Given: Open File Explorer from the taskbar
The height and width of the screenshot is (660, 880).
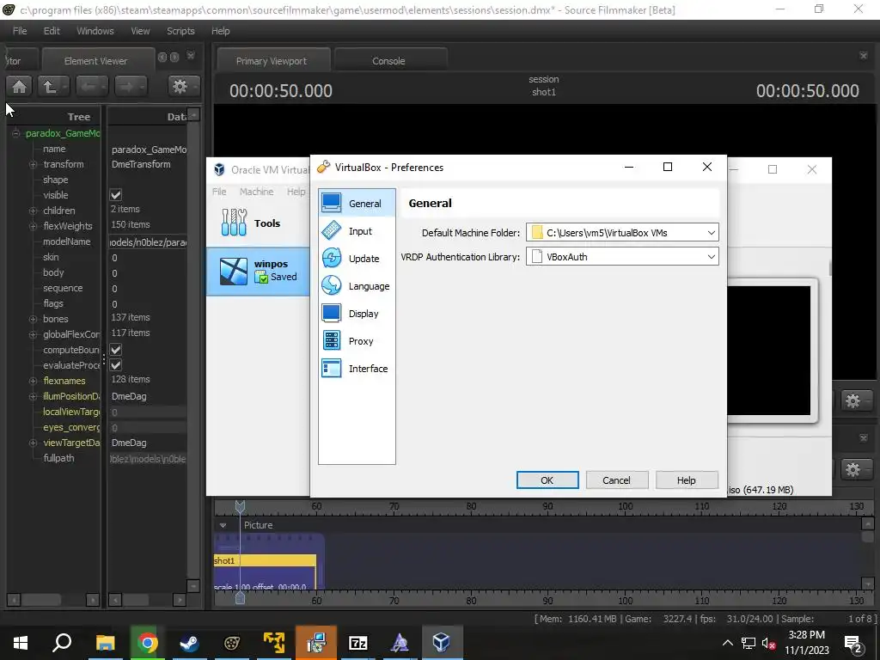Looking at the screenshot, I should [105, 643].
